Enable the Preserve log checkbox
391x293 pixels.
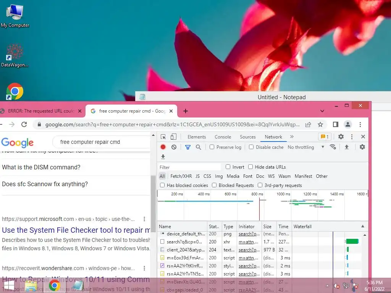(x=212, y=147)
